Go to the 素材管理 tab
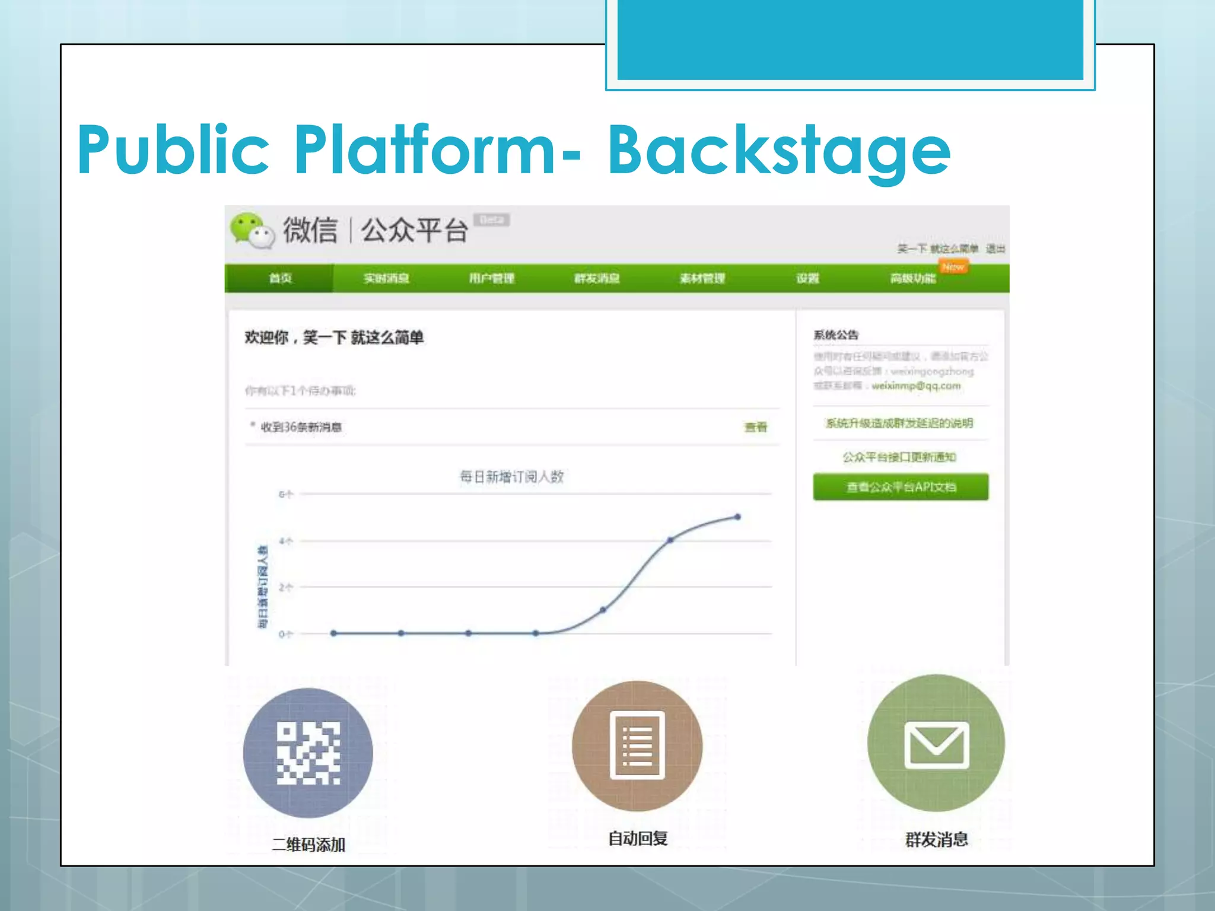The height and width of the screenshot is (911, 1215). 702,278
